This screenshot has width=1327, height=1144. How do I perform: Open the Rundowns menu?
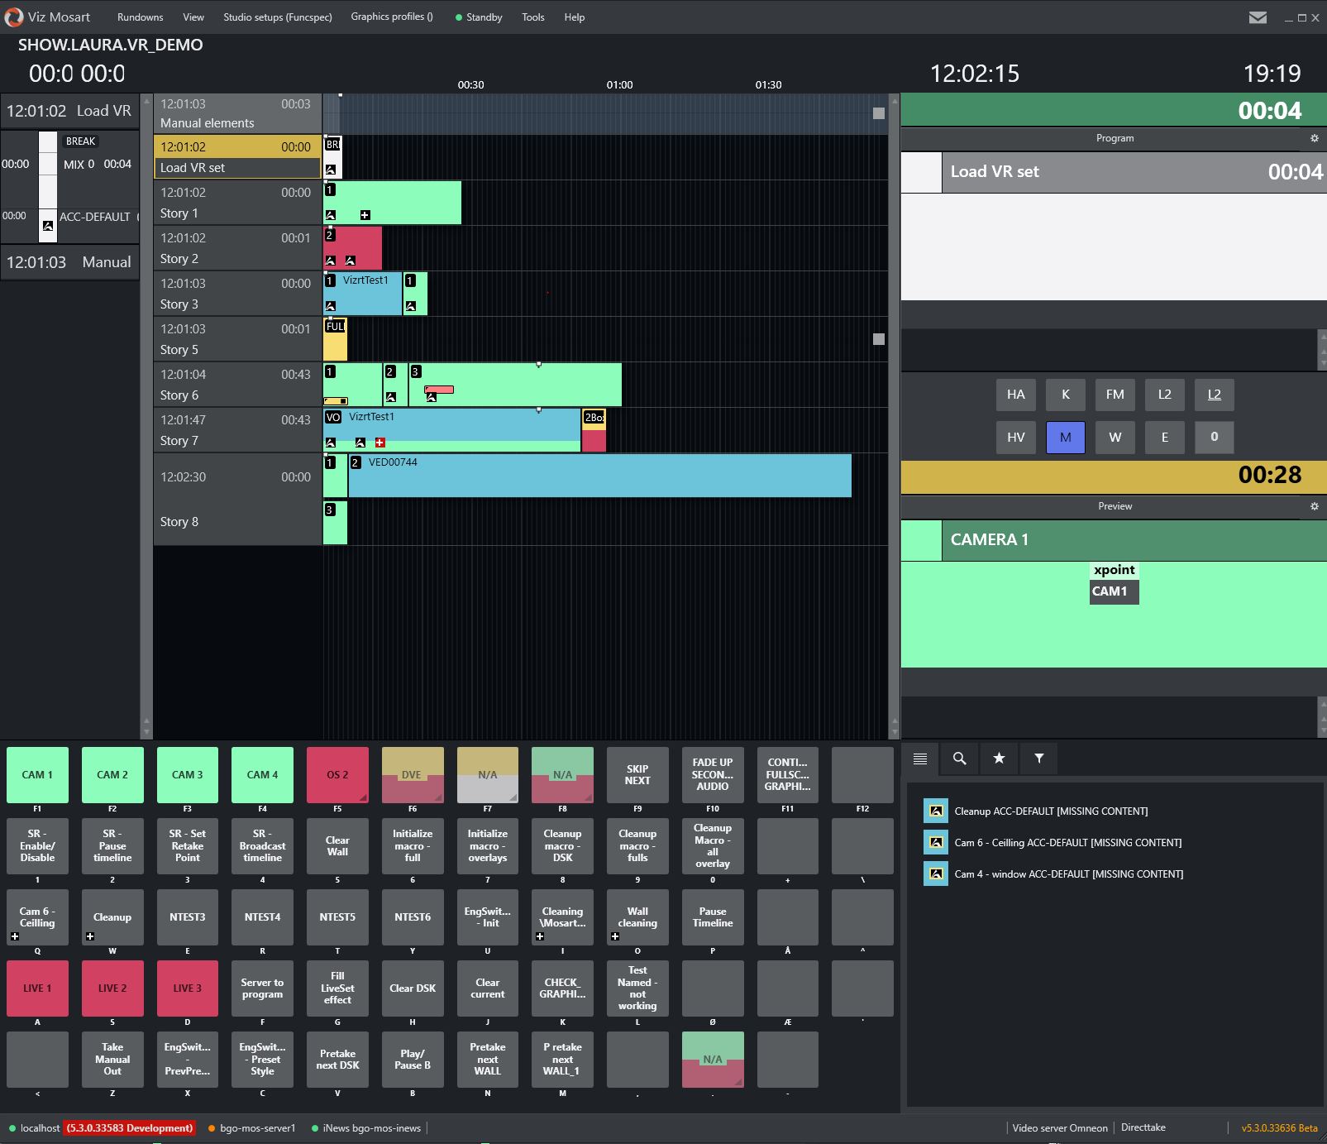coord(140,17)
